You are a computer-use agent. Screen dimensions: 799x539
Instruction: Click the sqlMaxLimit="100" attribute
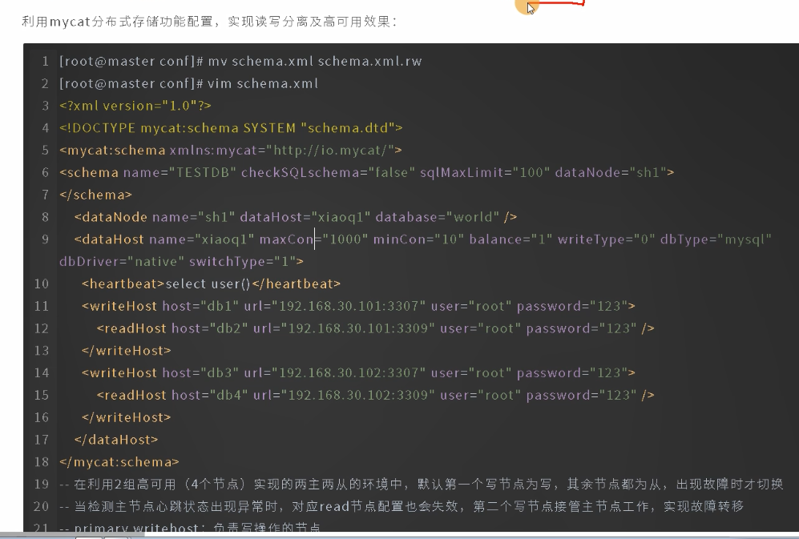pyautogui.click(x=485, y=172)
